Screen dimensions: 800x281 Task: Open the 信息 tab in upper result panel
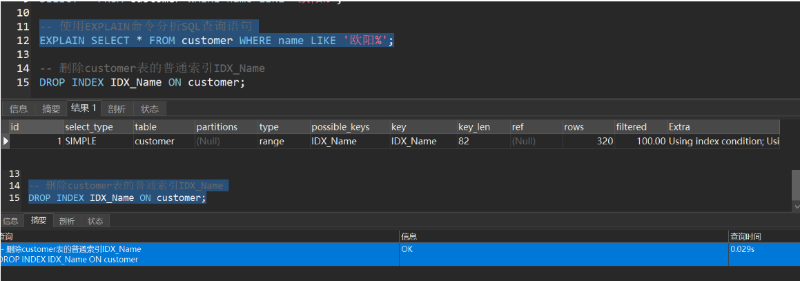[x=19, y=108]
